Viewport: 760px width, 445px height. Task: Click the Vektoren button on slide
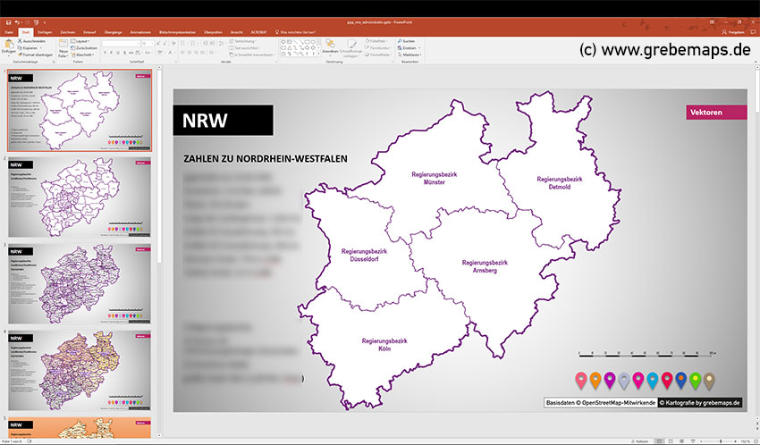pos(716,113)
